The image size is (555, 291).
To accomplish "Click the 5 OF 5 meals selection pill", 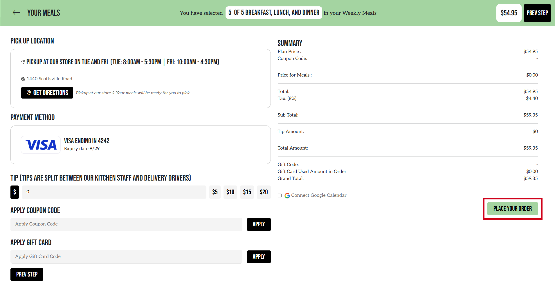I will click(x=273, y=12).
